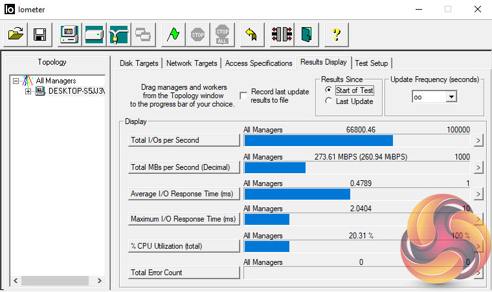This screenshot has width=492, height=292.
Task: Start a new network worker
Action: coord(118,34)
